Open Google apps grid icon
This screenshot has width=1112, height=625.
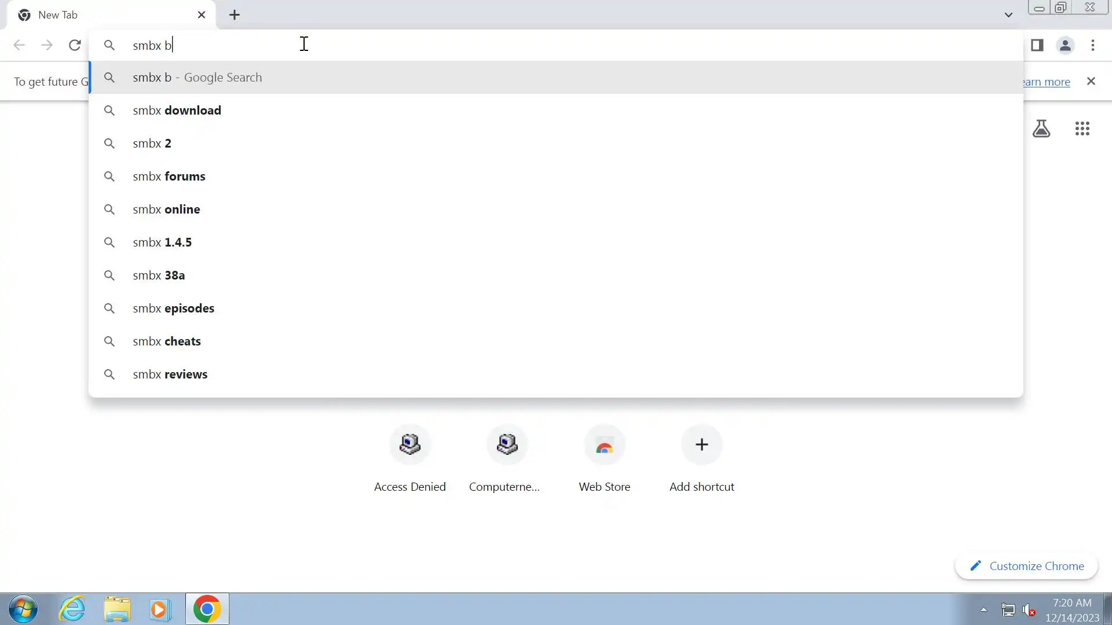(x=1082, y=128)
